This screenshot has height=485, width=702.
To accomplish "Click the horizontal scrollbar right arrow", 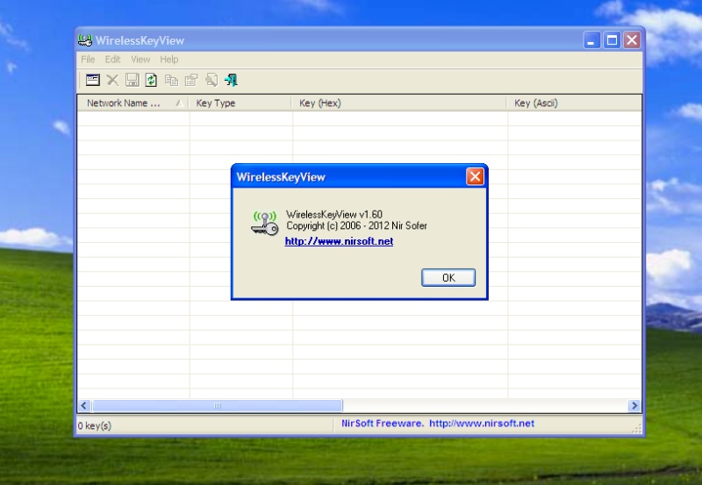I will pyautogui.click(x=634, y=406).
